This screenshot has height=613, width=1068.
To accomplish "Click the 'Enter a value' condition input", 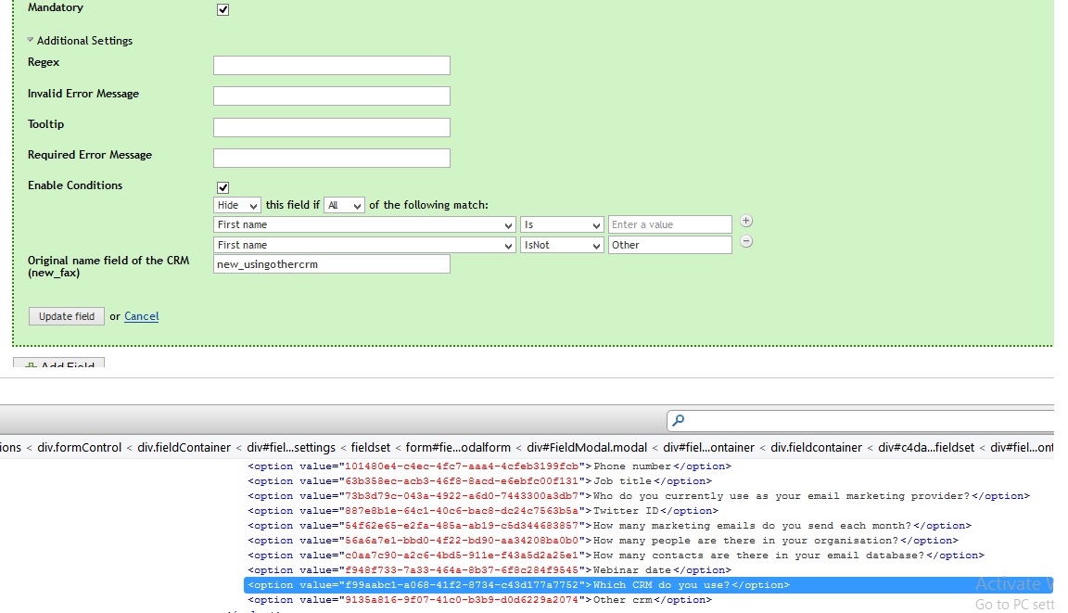I will 670,224.
